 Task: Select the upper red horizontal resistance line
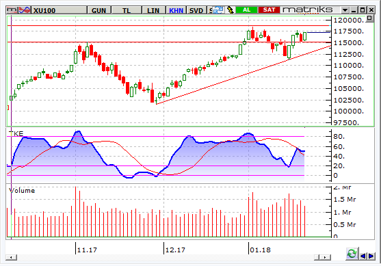pos(169,25)
